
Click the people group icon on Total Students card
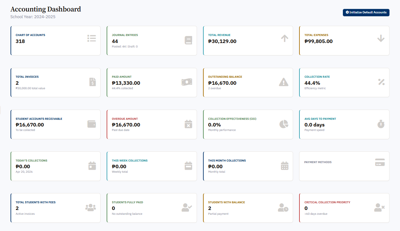coord(91,207)
